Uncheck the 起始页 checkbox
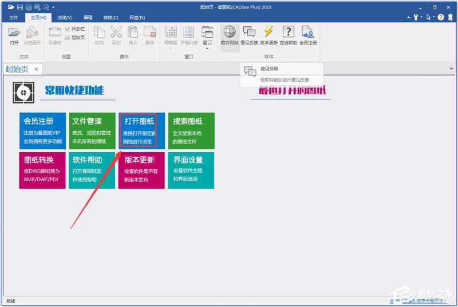Image resolution: width=458 pixels, height=307 pixels. (68, 38)
